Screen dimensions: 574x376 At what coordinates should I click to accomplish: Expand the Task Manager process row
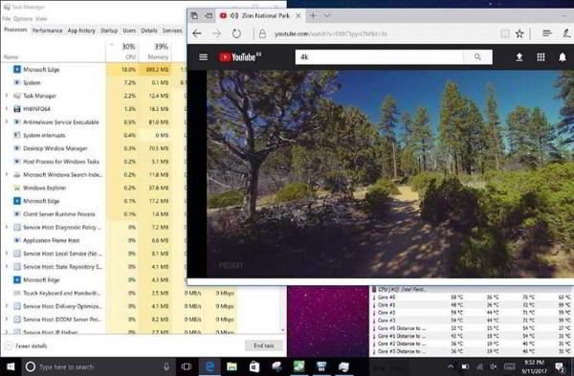7,96
